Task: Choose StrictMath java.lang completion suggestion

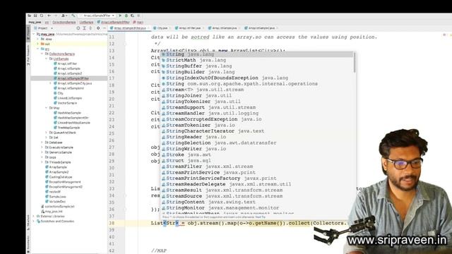Action: (x=256, y=60)
